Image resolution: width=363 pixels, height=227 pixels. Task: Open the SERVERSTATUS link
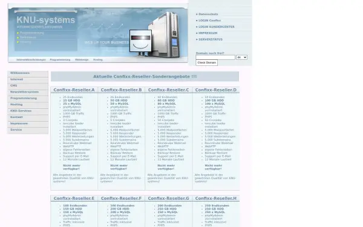(x=211, y=39)
